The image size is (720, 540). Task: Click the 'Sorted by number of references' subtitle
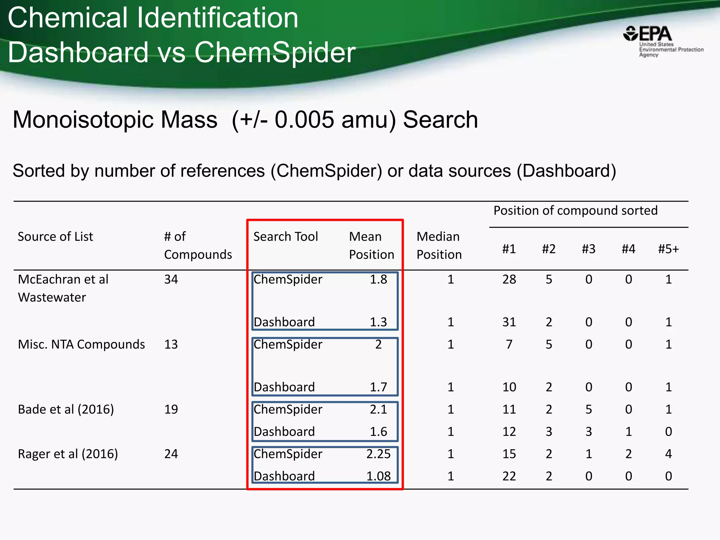314,171
